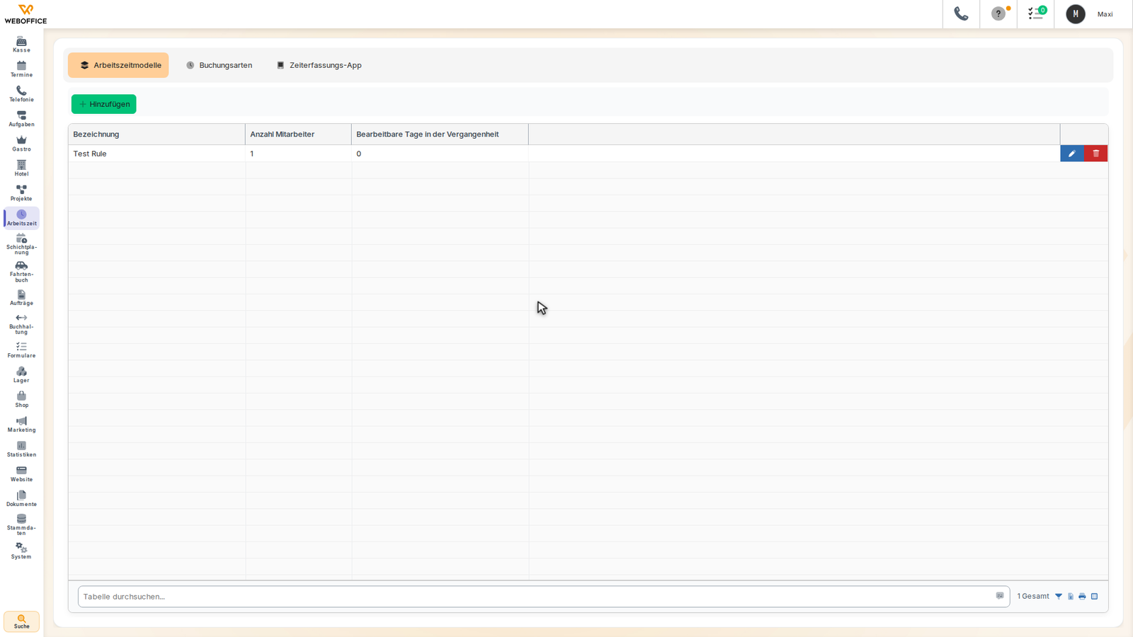This screenshot has width=1133, height=637.
Task: Click the keyboard icon in search field
Action: tap(1000, 596)
